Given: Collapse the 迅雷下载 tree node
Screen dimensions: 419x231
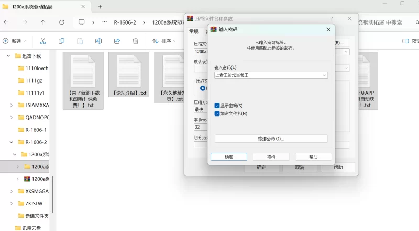Looking at the screenshot, I should (8, 56).
